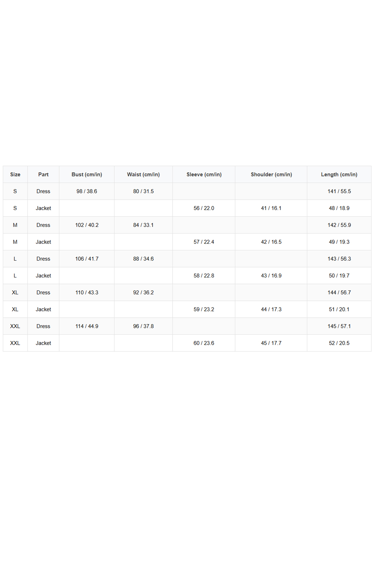Click the Length (cm/in) header

pos(339,174)
